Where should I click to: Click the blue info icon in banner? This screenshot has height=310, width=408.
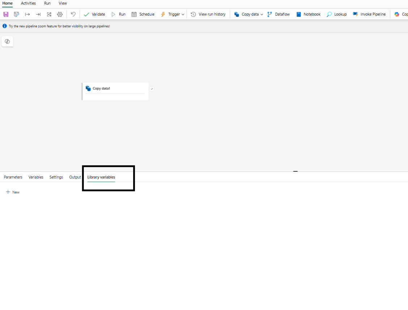5,26
